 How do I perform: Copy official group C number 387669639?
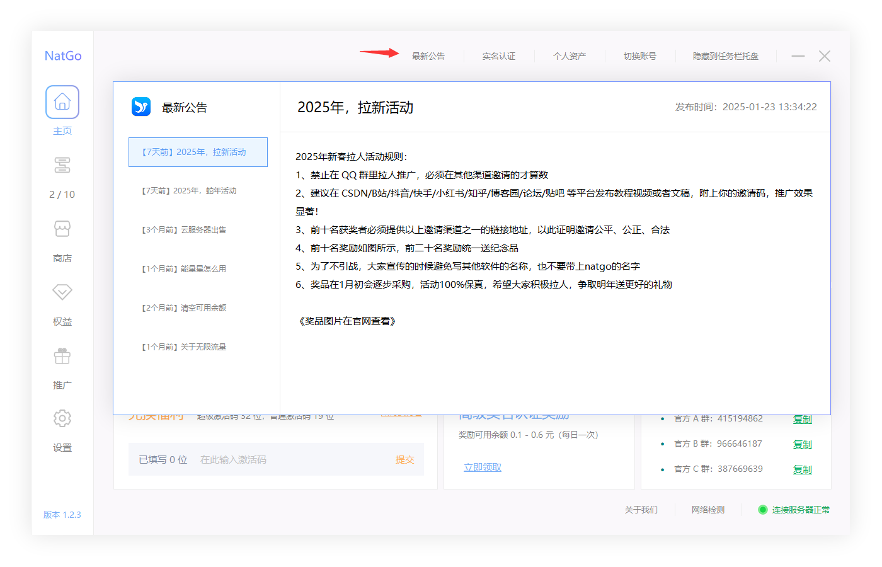tap(802, 470)
